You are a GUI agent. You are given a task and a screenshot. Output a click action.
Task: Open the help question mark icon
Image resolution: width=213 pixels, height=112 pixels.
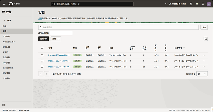pos(203,4)
